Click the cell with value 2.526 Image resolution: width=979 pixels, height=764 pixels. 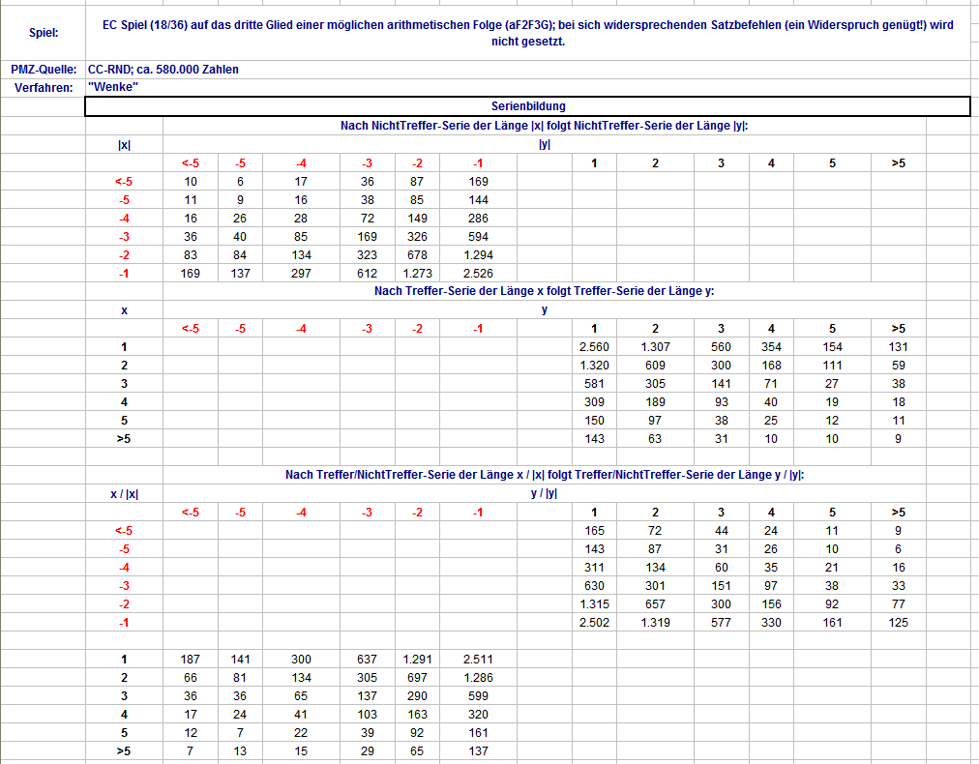(x=478, y=274)
